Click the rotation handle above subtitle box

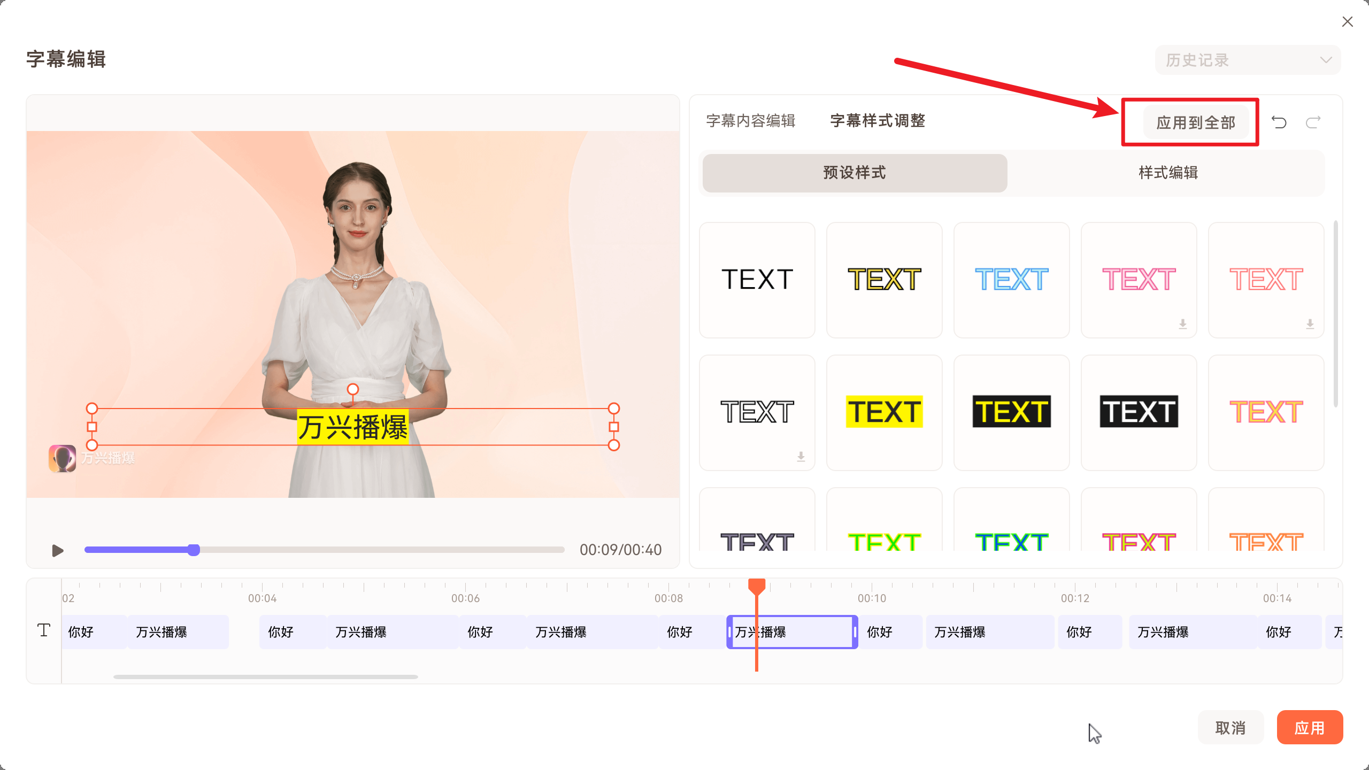click(352, 389)
